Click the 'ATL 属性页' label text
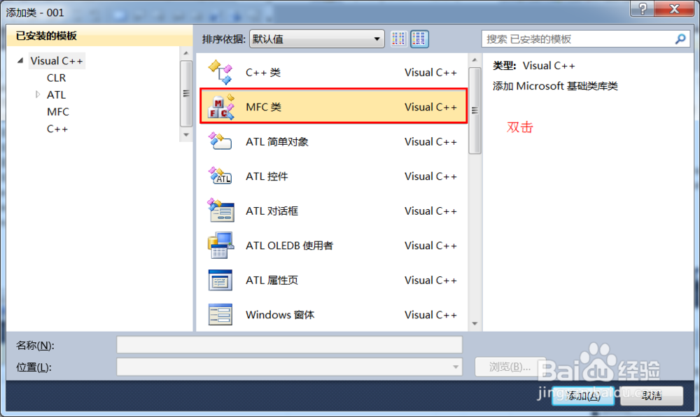Image resolution: width=700 pixels, height=417 pixels. point(272,280)
